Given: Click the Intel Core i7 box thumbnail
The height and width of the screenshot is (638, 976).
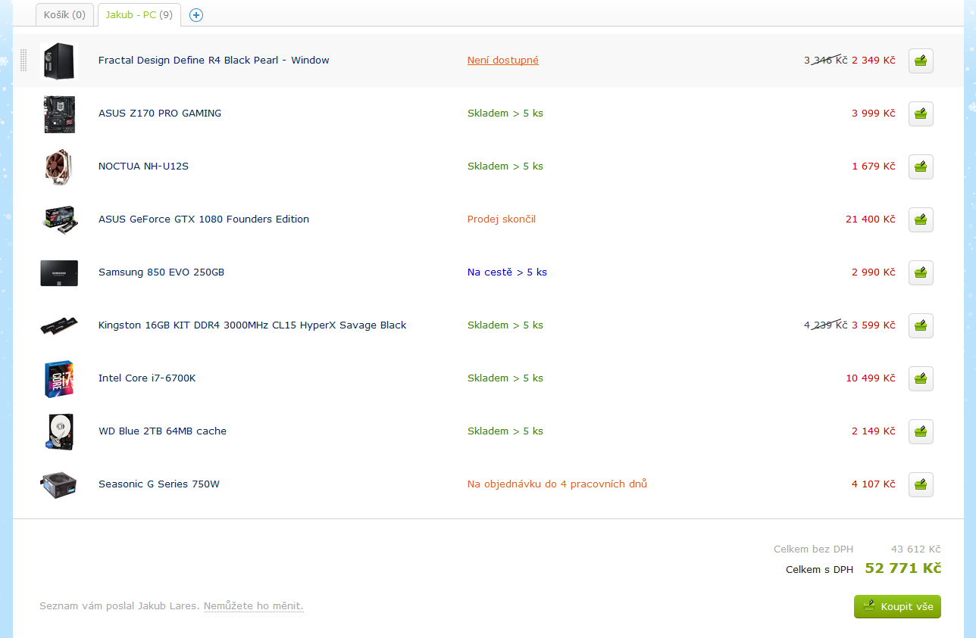Looking at the screenshot, I should 59,378.
